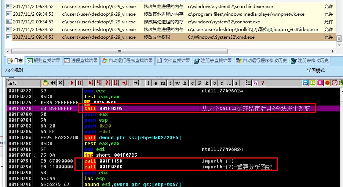Click the Execute till return icon
This screenshot has width=343, height=187.
click(x=125, y=83)
